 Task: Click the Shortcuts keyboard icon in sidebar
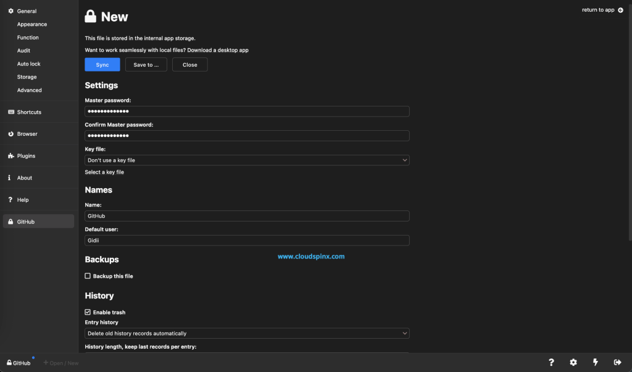coord(9,112)
